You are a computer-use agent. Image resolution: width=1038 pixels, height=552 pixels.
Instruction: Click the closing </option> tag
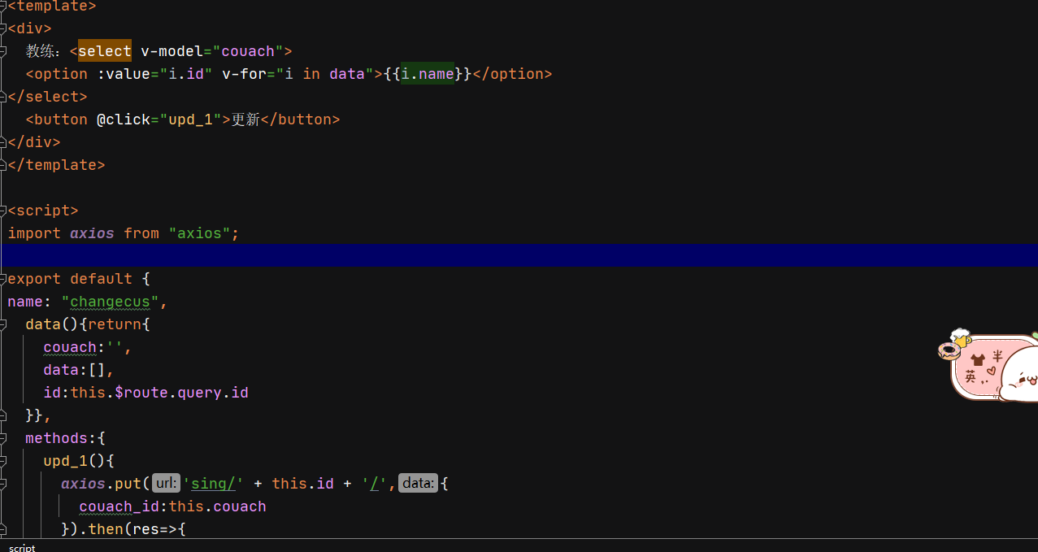tap(512, 74)
